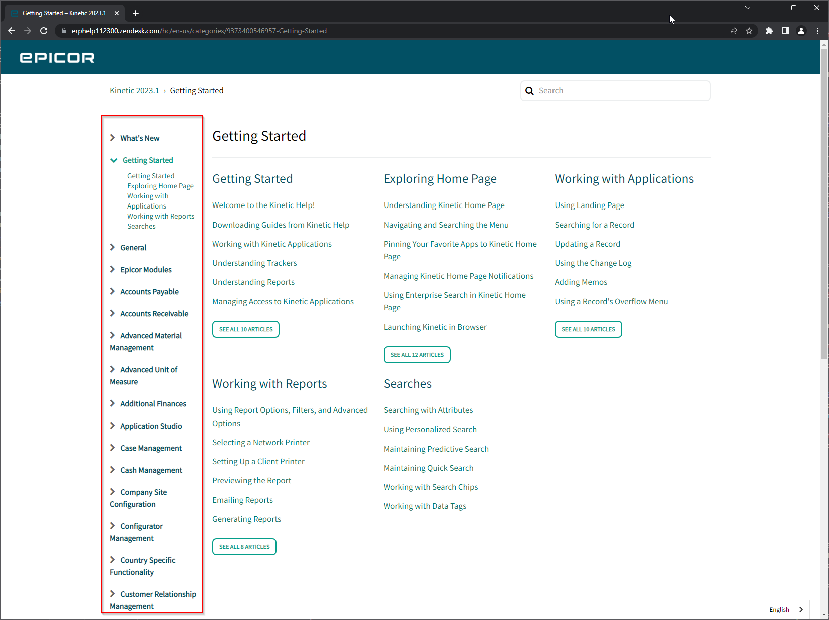This screenshot has width=829, height=620.
Task: View site info lock icon
Action: (63, 31)
